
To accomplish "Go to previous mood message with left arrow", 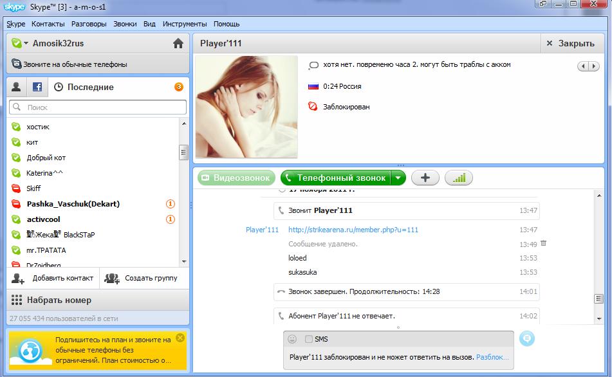I will [583, 66].
